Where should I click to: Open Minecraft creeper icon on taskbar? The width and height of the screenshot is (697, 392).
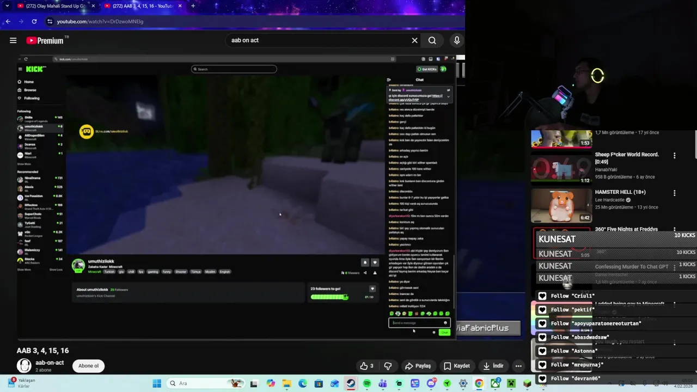(511, 383)
